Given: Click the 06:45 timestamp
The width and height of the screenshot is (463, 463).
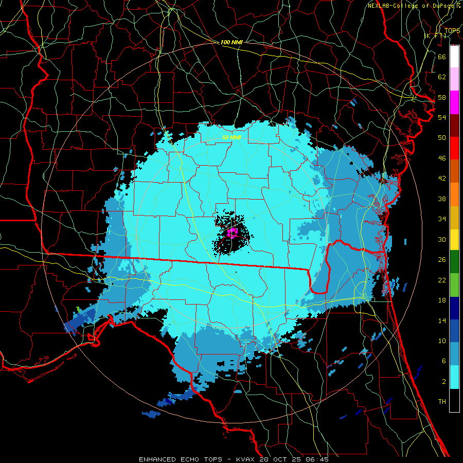Looking at the screenshot, I should pyautogui.click(x=317, y=459).
